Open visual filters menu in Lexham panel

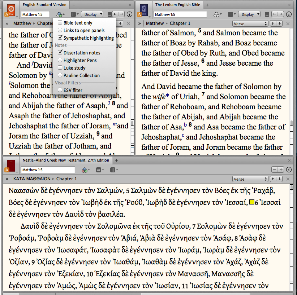(217, 14)
